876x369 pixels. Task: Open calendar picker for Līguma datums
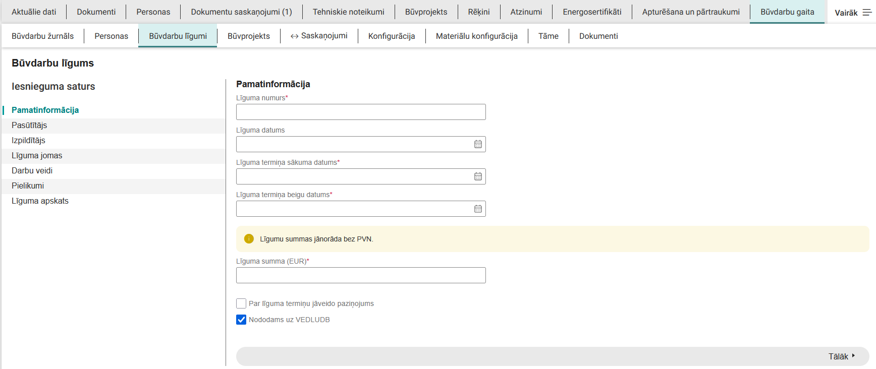(x=478, y=144)
